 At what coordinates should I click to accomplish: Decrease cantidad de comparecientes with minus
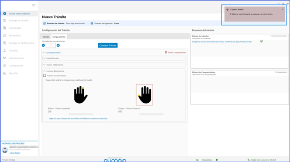(43, 45)
